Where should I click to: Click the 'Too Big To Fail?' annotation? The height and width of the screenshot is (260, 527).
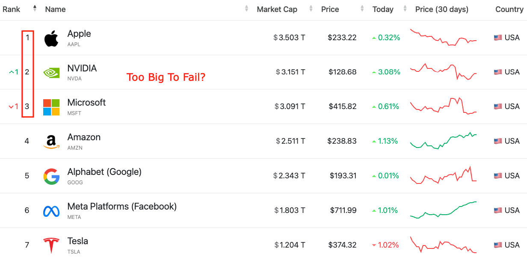pos(166,77)
